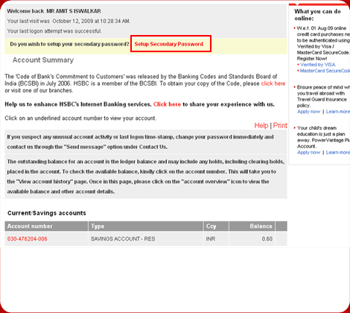350x313 pixels.
Task: Click the Account Summary heading
Action: (x=43, y=60)
